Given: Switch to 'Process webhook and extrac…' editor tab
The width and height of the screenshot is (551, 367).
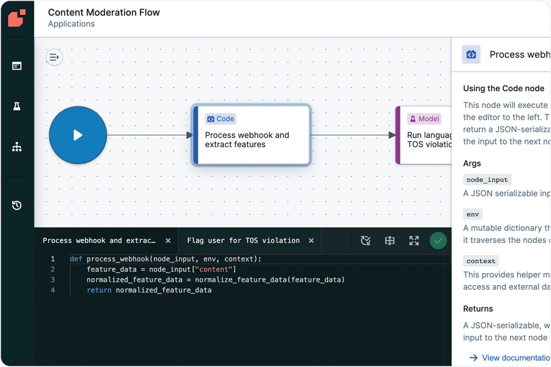Looking at the screenshot, I should (99, 241).
